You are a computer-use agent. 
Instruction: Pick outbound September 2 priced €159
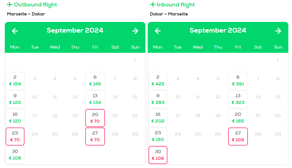point(15,81)
